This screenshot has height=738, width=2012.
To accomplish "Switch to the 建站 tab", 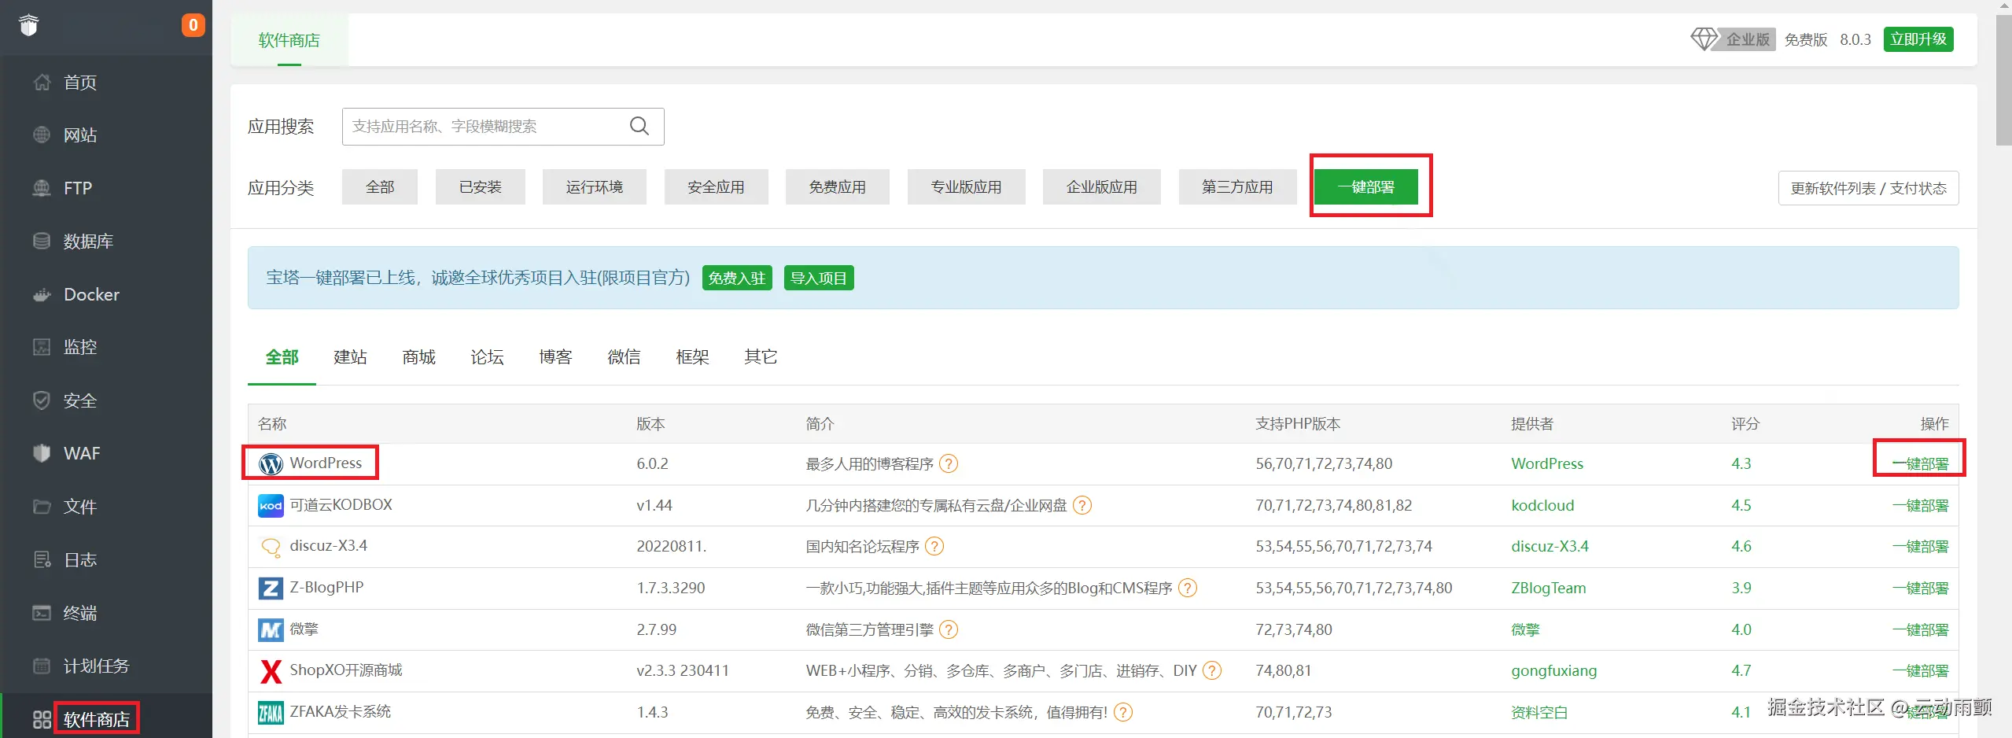I will click(350, 357).
